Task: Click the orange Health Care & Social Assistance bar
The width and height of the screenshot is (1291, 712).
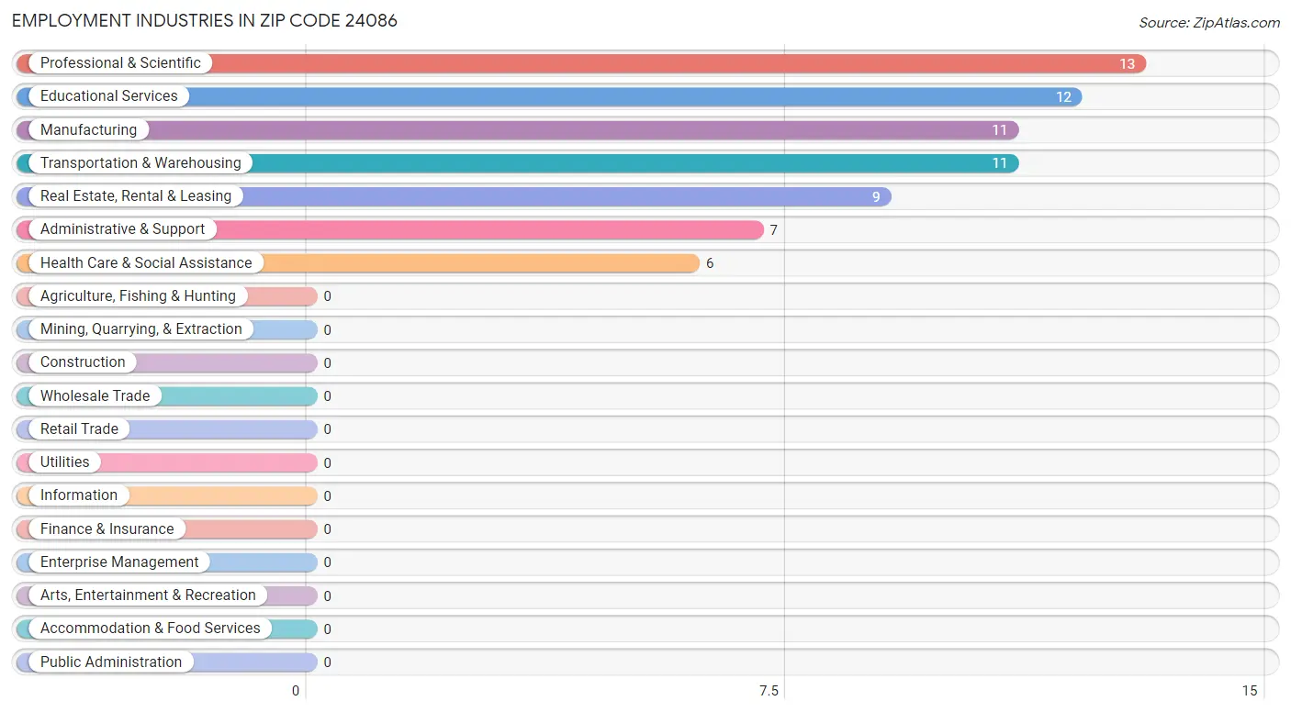Action: click(358, 263)
